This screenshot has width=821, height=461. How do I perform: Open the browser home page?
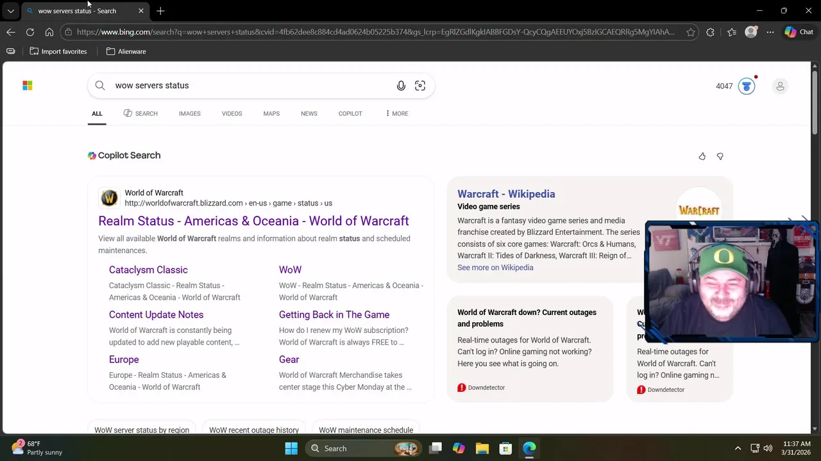point(49,32)
